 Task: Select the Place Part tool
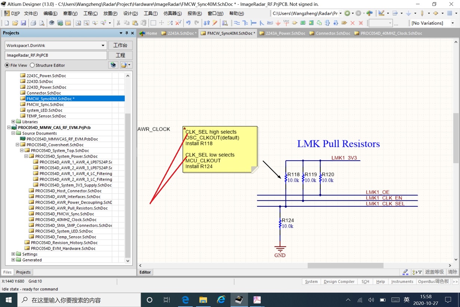(x=295, y=23)
